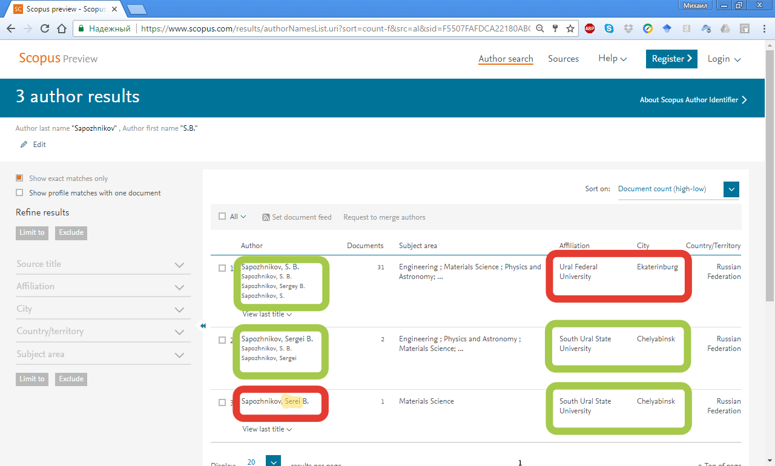Screen dimensions: 775x466
Task: Open the Author search tab
Action: tap(506, 59)
